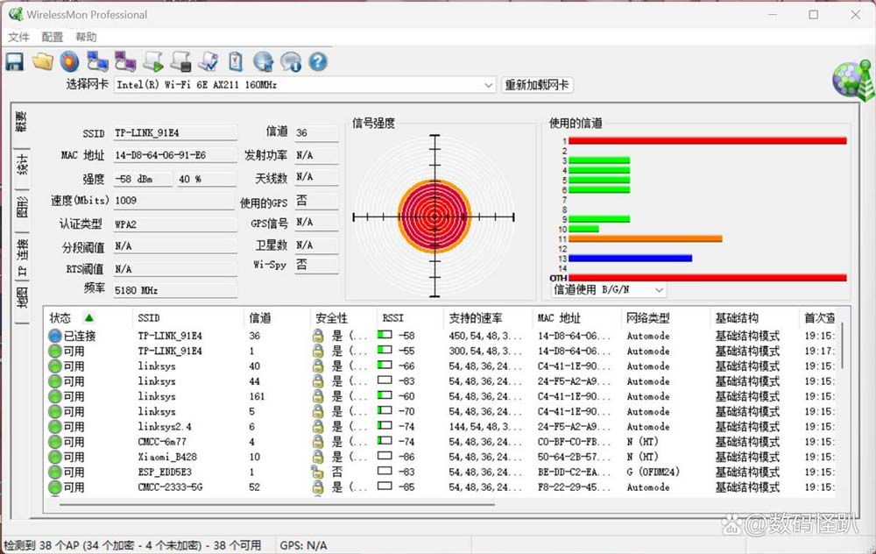876x554 pixels.
Task: Click the scroll with black stop square icon
Action: pos(180,61)
